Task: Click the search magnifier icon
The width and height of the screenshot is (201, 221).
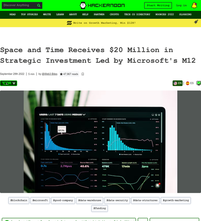Action: (39, 6)
